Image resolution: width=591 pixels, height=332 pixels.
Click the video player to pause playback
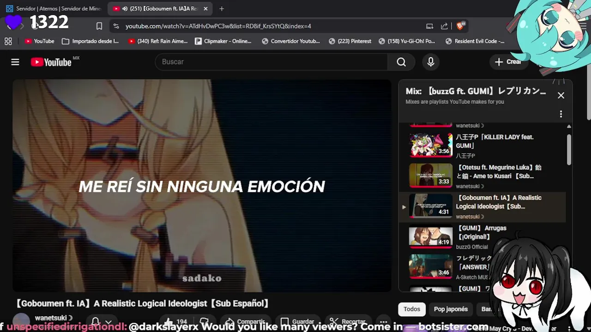pyautogui.click(x=202, y=186)
